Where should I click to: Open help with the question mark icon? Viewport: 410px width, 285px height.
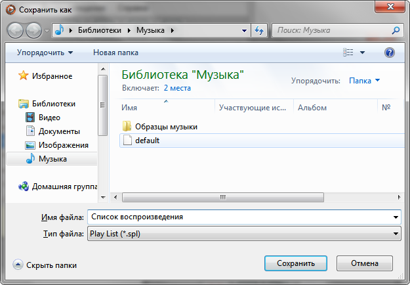[390, 53]
